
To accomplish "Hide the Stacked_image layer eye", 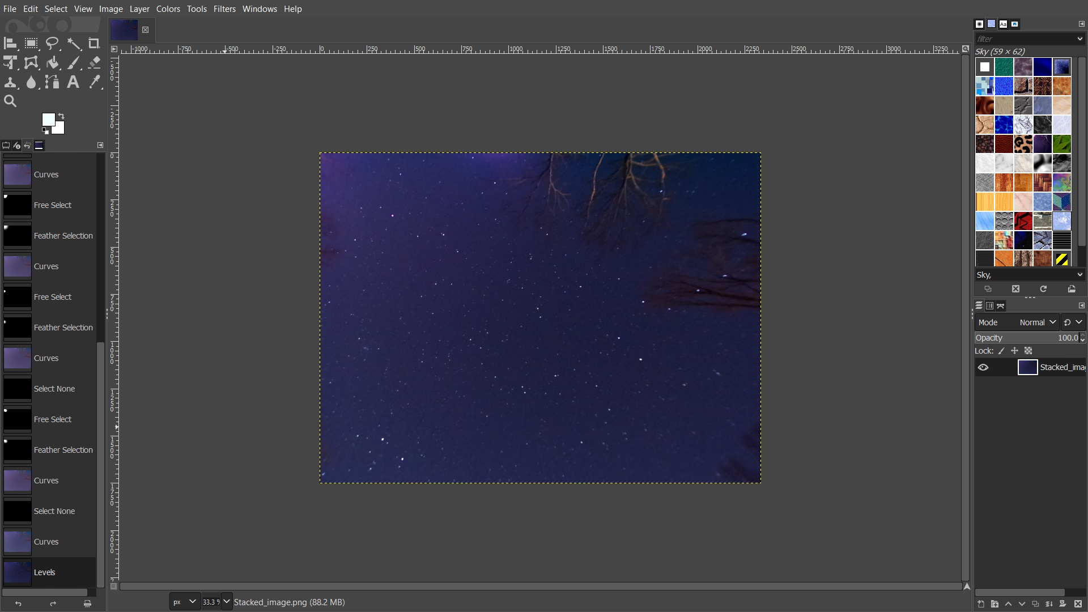I will (983, 367).
